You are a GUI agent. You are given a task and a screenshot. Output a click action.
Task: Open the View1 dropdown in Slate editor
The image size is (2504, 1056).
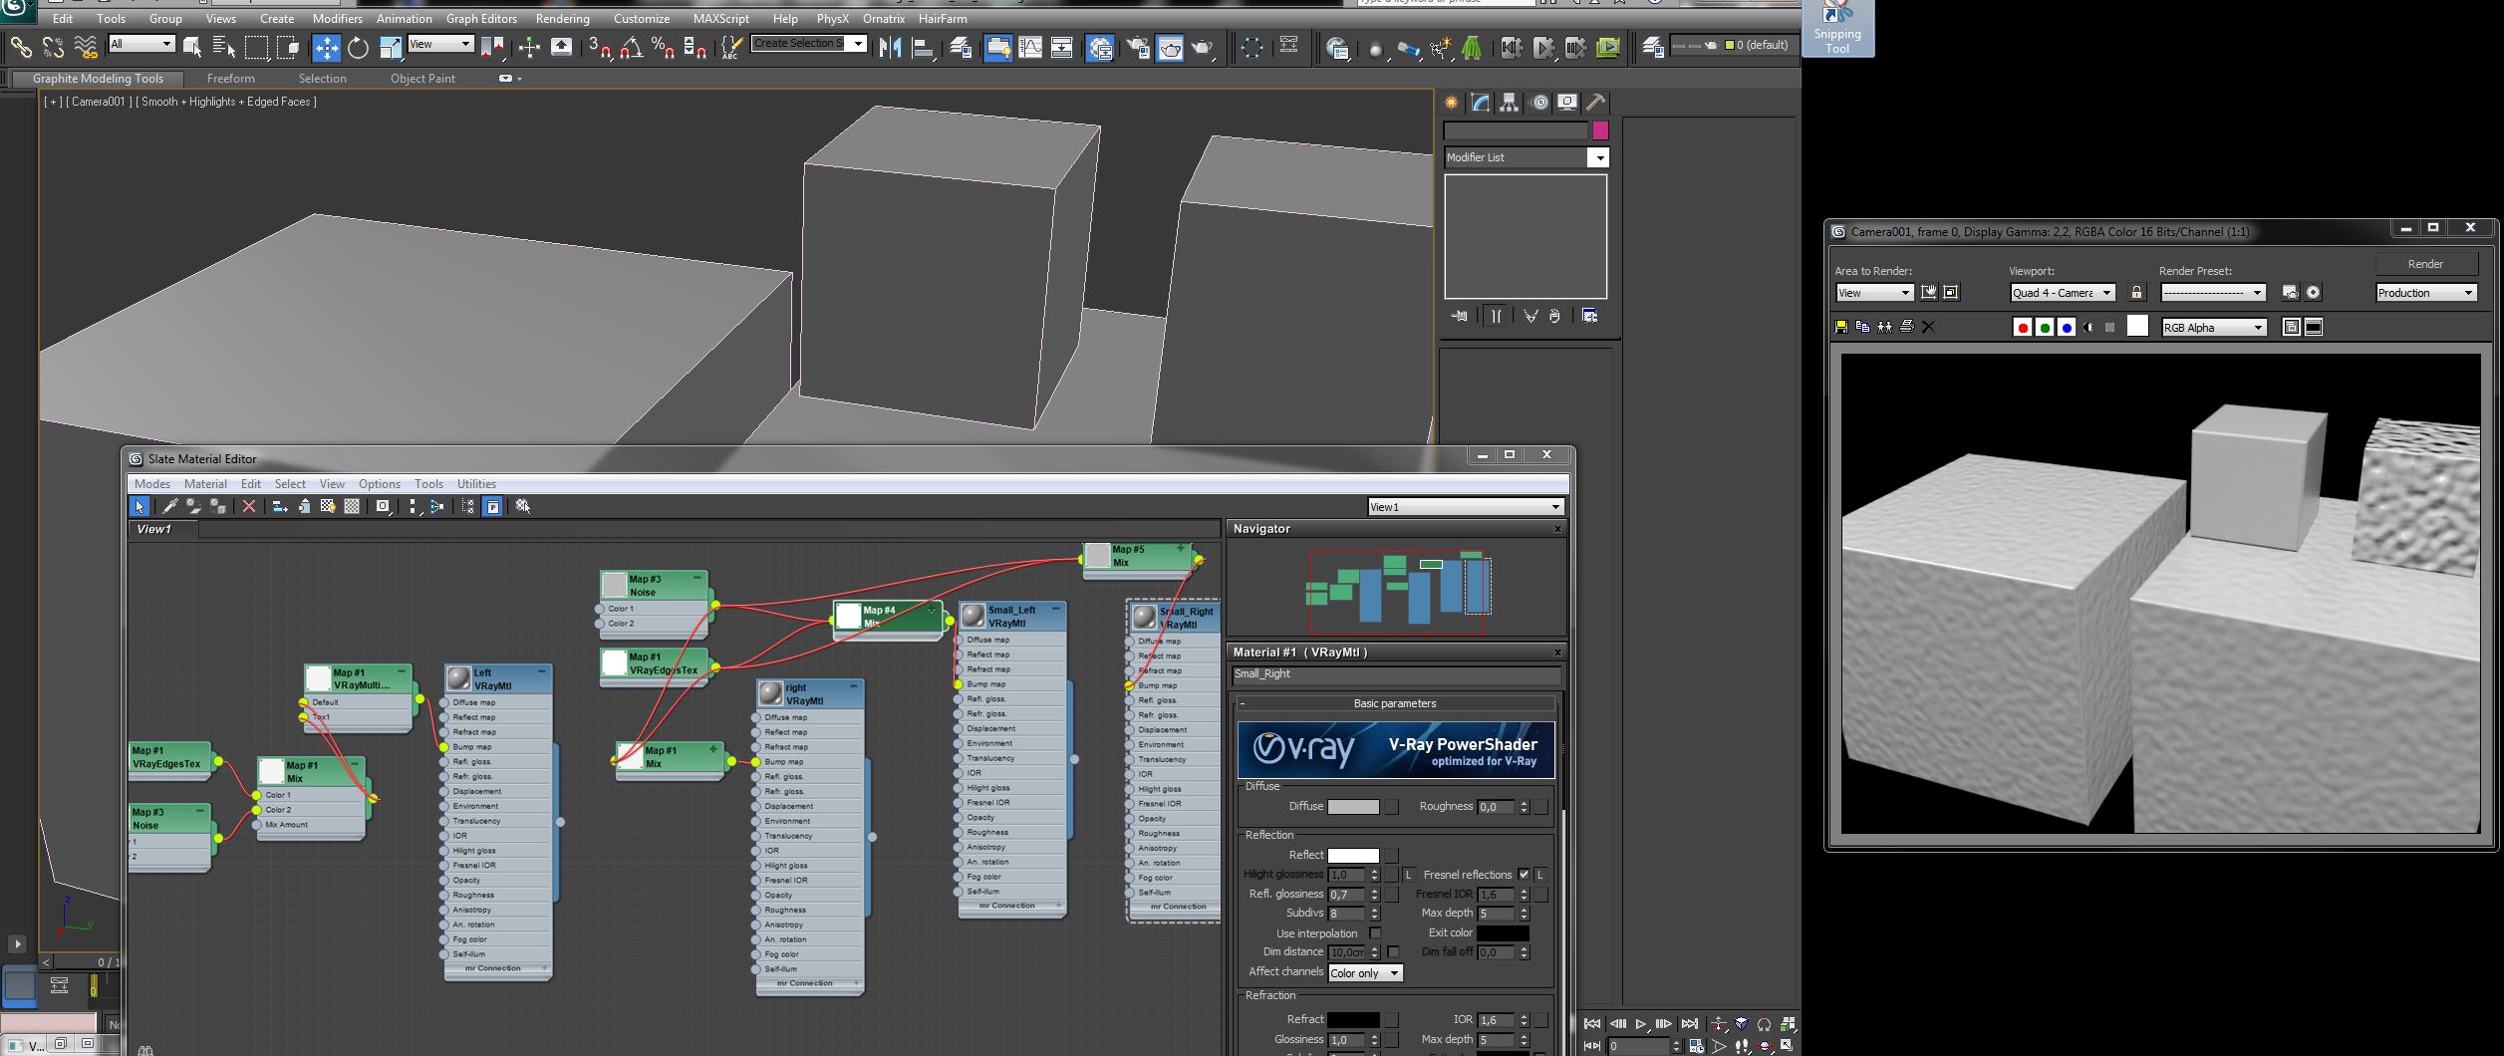point(1465,507)
